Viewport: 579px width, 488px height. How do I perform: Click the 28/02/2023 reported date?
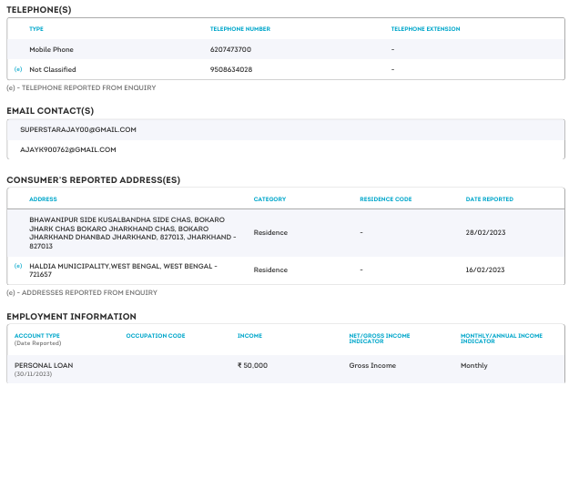click(484, 233)
